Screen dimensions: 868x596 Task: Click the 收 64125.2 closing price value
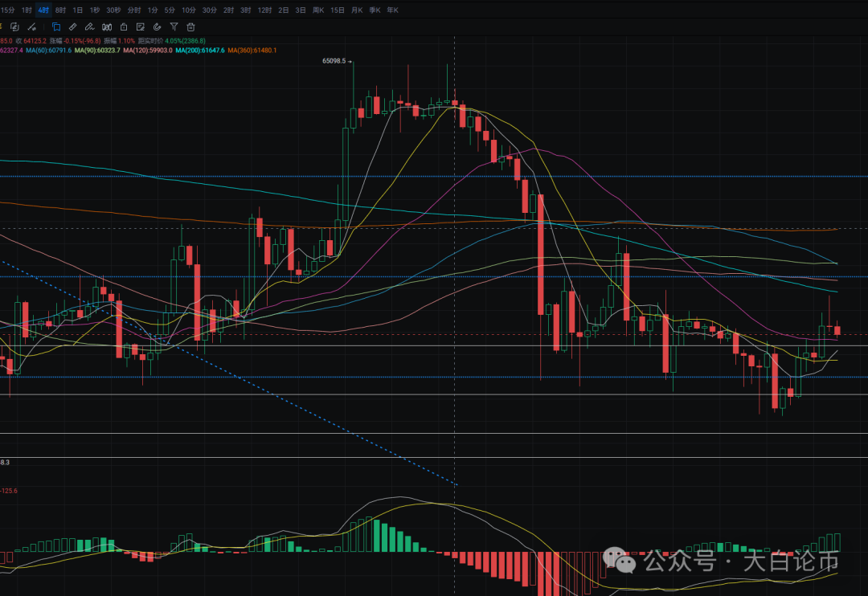point(31,41)
